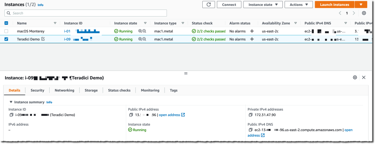
Task: Switch to the Networking tab
Action: point(65,90)
